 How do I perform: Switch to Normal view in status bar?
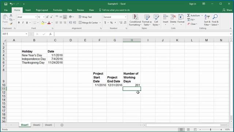click(x=181, y=129)
